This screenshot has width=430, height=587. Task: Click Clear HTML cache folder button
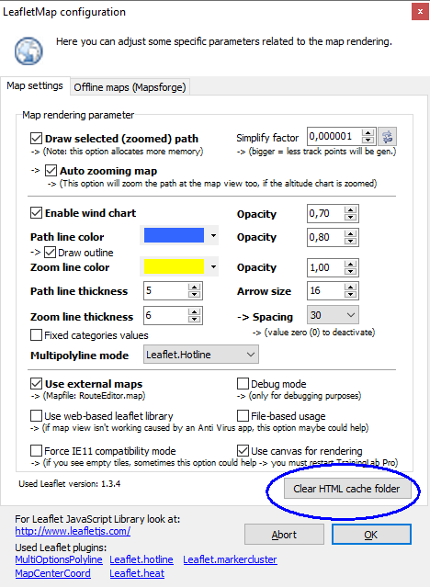coord(346,489)
